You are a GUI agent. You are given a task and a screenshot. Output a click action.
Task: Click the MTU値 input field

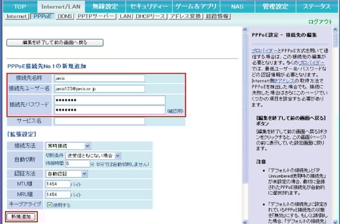58,184
